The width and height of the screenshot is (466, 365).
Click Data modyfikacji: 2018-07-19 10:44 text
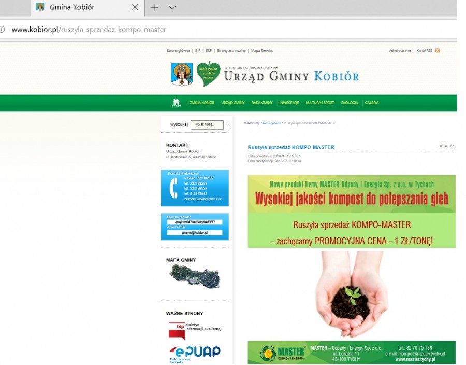coord(274,161)
